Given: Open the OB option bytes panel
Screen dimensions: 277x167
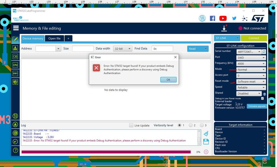Looking at the screenshot, I should (x=15, y=56).
